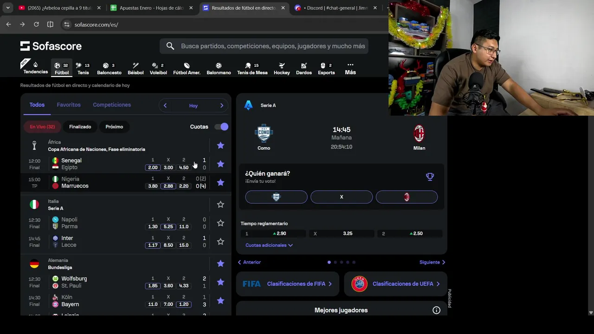Filter matches by En Vivo
Image resolution: width=594 pixels, height=334 pixels.
pyautogui.click(x=42, y=127)
